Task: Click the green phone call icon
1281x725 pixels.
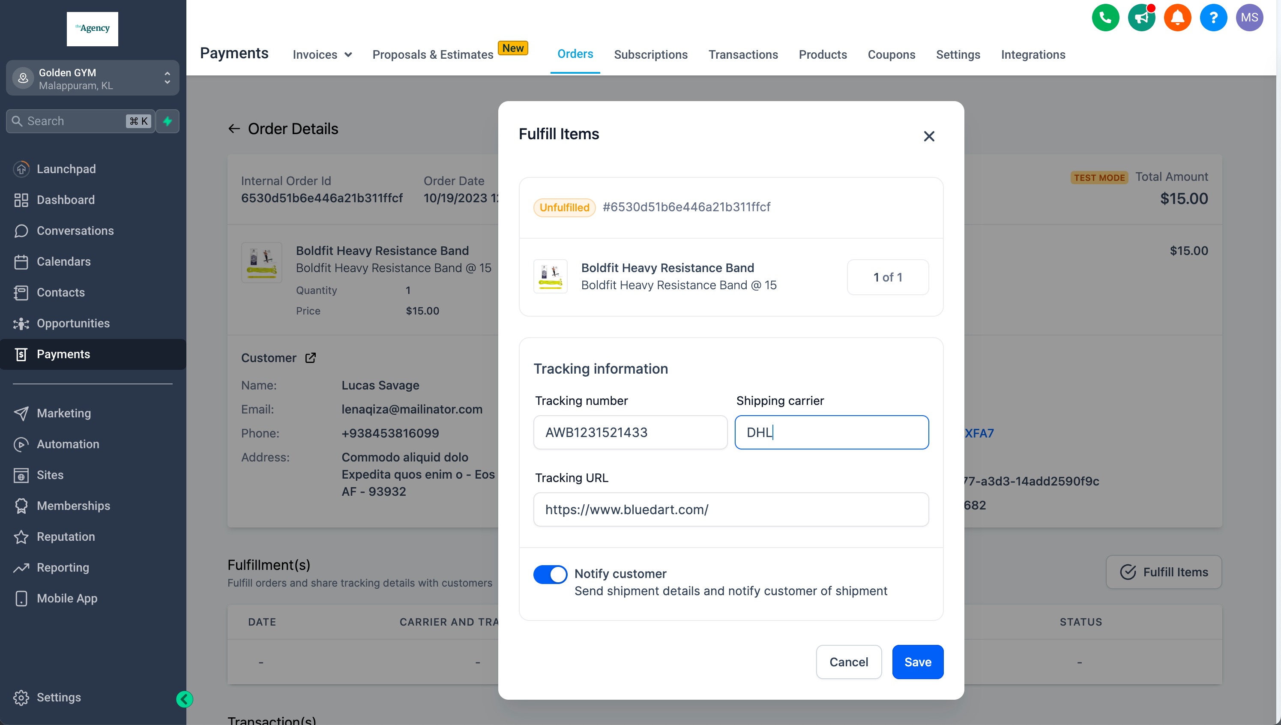Action: tap(1105, 18)
